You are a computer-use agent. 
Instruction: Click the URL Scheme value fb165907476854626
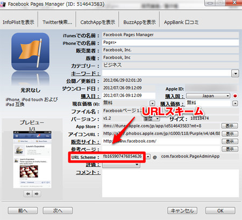[123, 157]
